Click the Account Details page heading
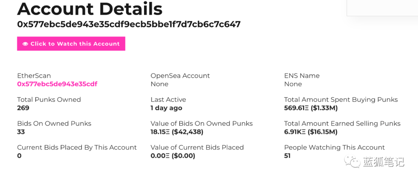 tap(90, 8)
